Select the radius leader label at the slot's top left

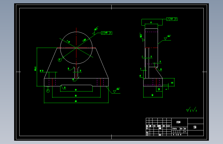pos(68,69)
